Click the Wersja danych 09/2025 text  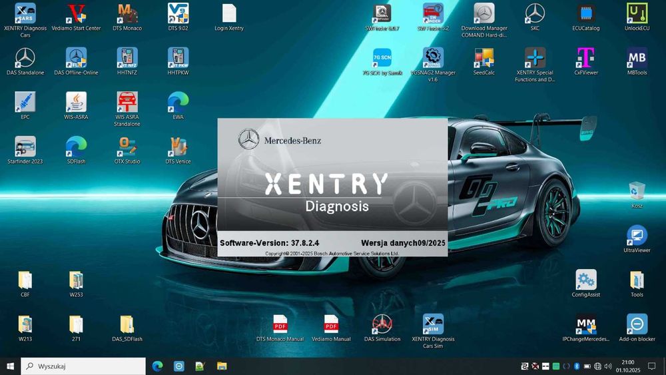(403, 243)
